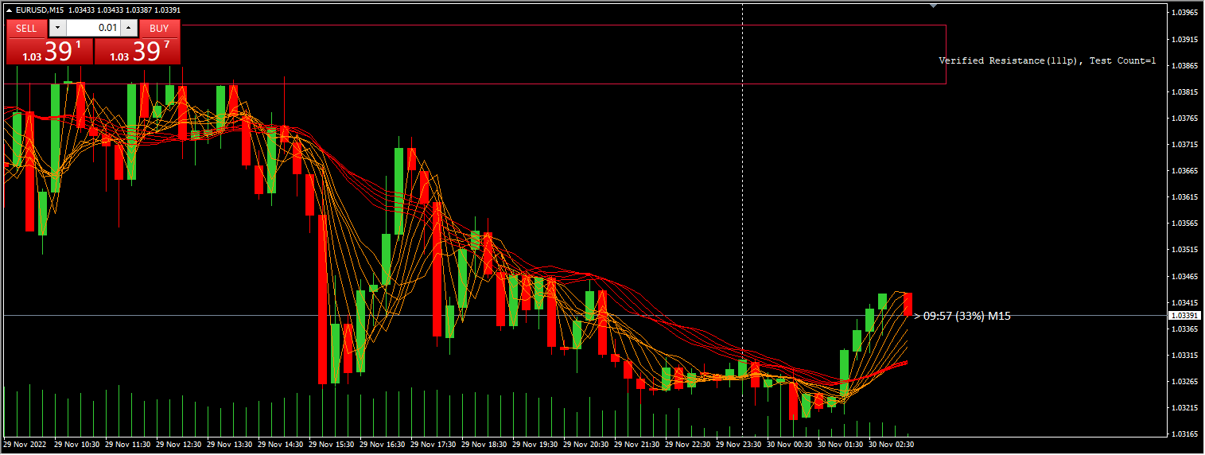Click the 30 Nov 02:30 time label
The height and width of the screenshot is (455, 1205).
click(x=891, y=445)
